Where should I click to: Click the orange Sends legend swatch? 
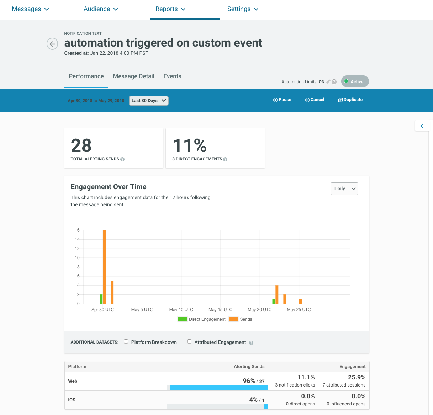(233, 319)
